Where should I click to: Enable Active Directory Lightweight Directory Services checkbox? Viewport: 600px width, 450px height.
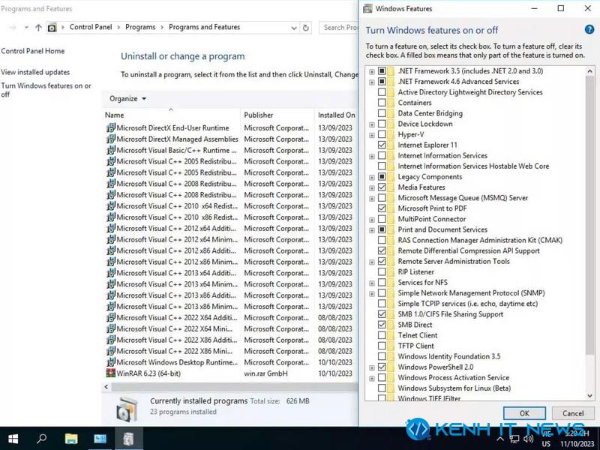(x=382, y=91)
